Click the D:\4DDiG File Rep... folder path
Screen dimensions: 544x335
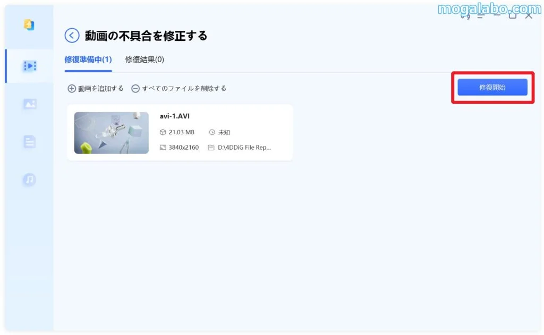click(x=244, y=148)
